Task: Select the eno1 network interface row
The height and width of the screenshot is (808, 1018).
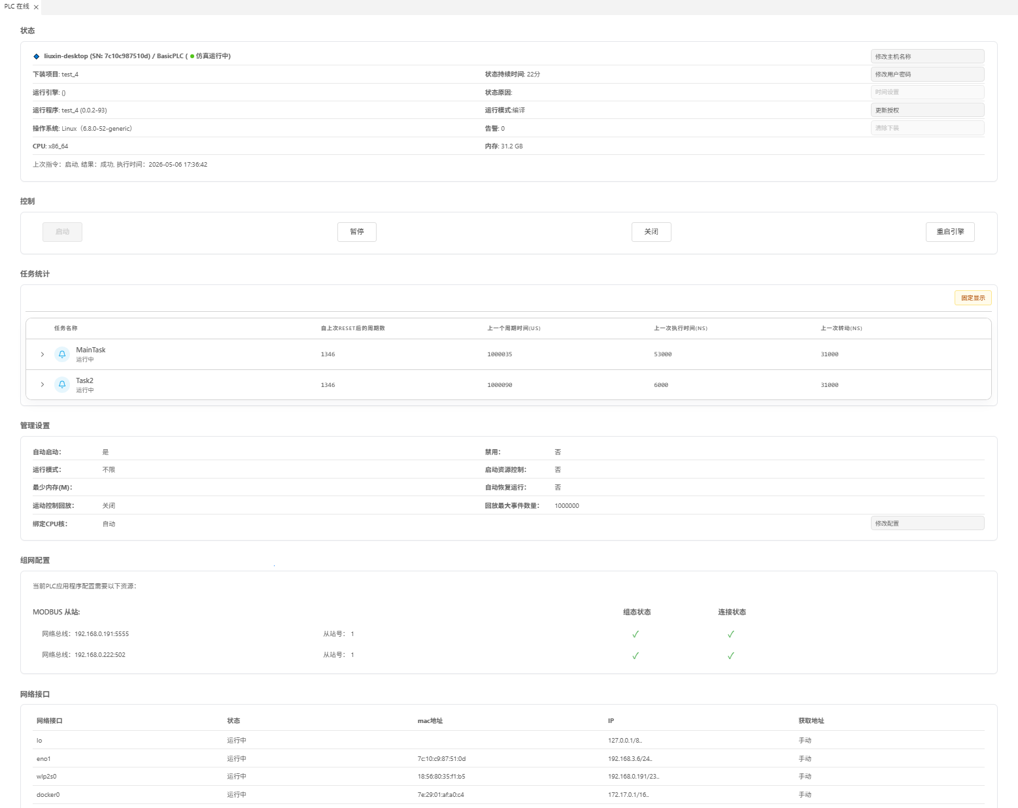Action: pos(509,759)
